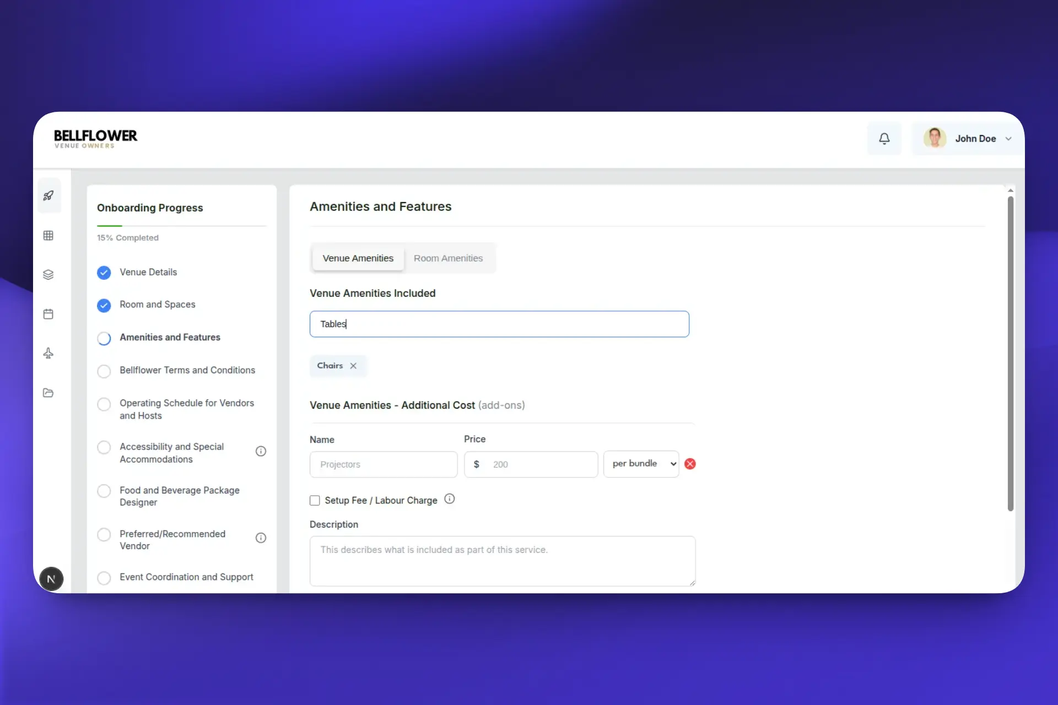Click the Description text area
This screenshot has width=1058, height=705.
pos(503,561)
